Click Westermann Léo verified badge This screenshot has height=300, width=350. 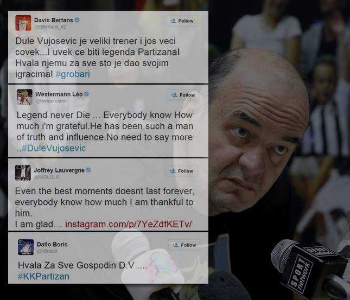87,94
